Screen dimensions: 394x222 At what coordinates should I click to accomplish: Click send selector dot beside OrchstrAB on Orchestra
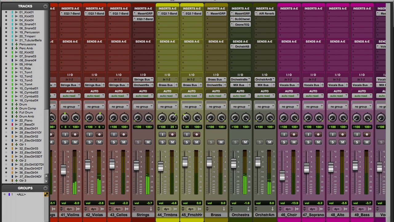coord(232,47)
